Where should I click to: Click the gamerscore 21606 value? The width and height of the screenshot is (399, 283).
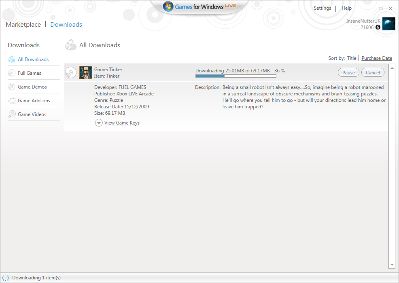[x=367, y=27]
